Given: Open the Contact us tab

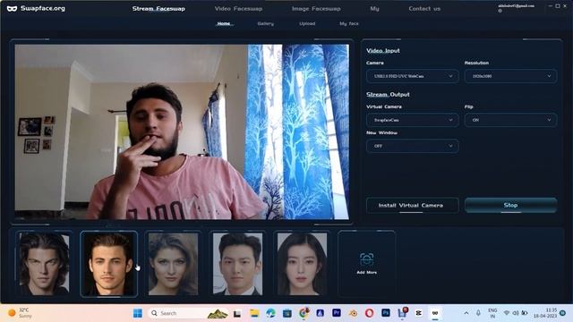Looking at the screenshot, I should [424, 8].
